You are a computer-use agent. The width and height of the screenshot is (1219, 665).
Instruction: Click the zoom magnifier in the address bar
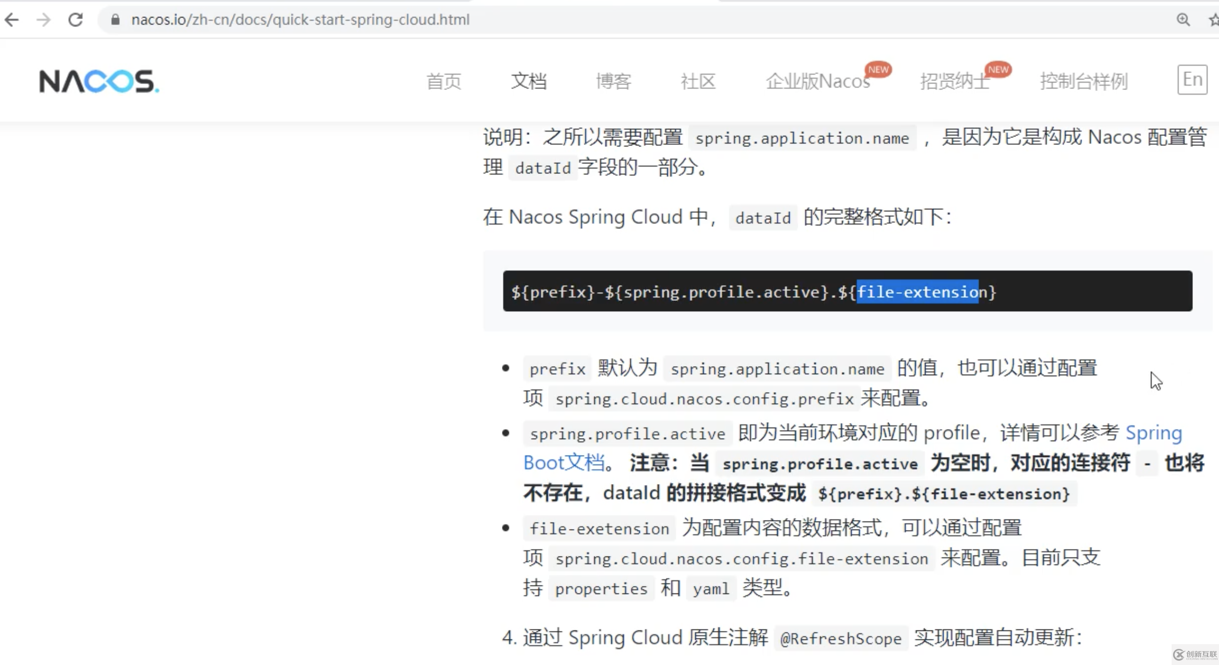pyautogui.click(x=1183, y=20)
